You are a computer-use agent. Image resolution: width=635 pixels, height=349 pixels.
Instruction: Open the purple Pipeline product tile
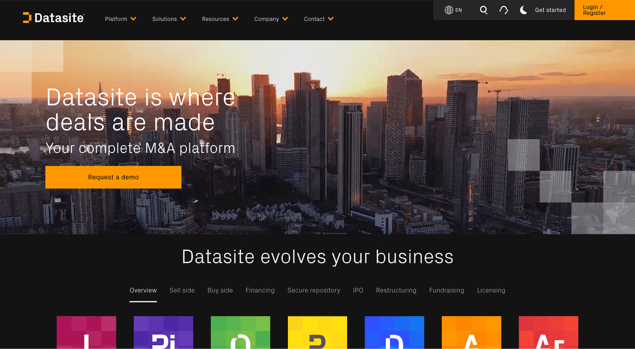(163, 333)
